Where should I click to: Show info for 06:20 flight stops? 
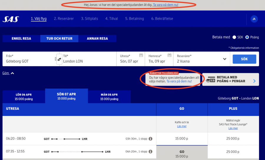(x=150, y=139)
